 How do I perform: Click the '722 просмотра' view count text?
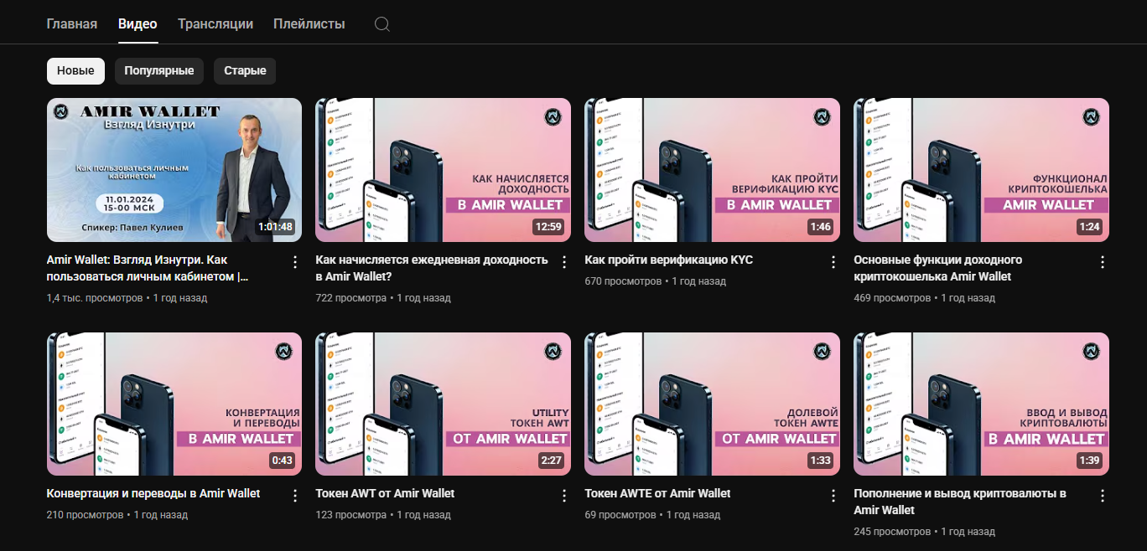pyautogui.click(x=351, y=298)
